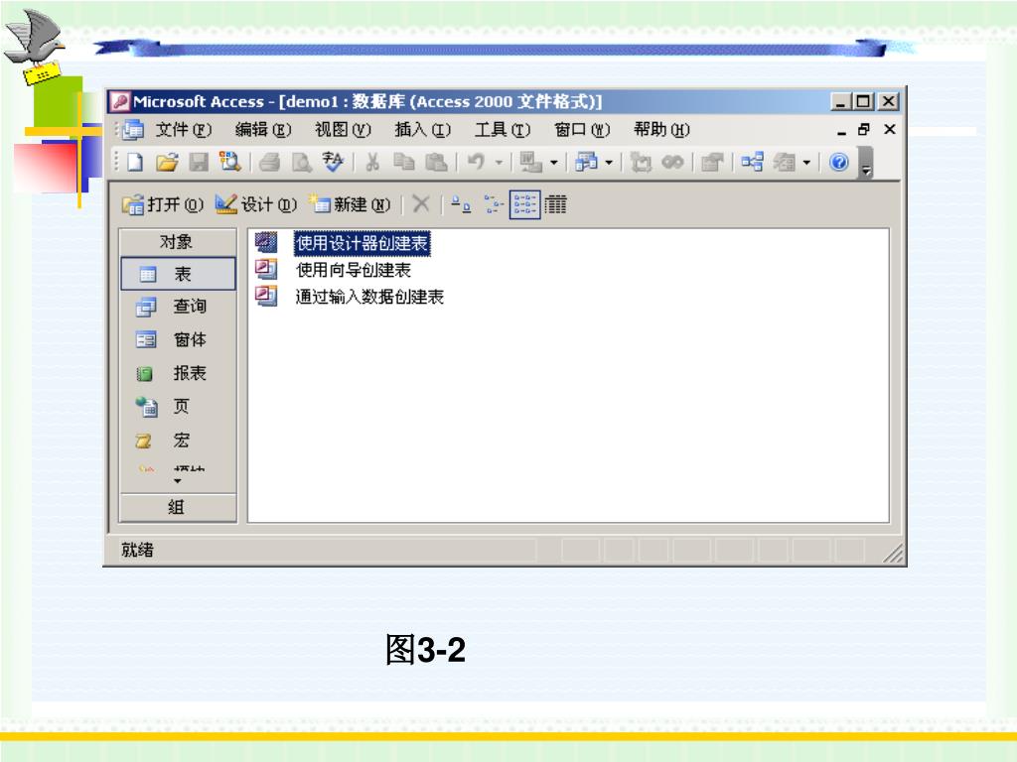The height and width of the screenshot is (762, 1017).
Task: Open the 工具(T) menu
Action: (503, 130)
